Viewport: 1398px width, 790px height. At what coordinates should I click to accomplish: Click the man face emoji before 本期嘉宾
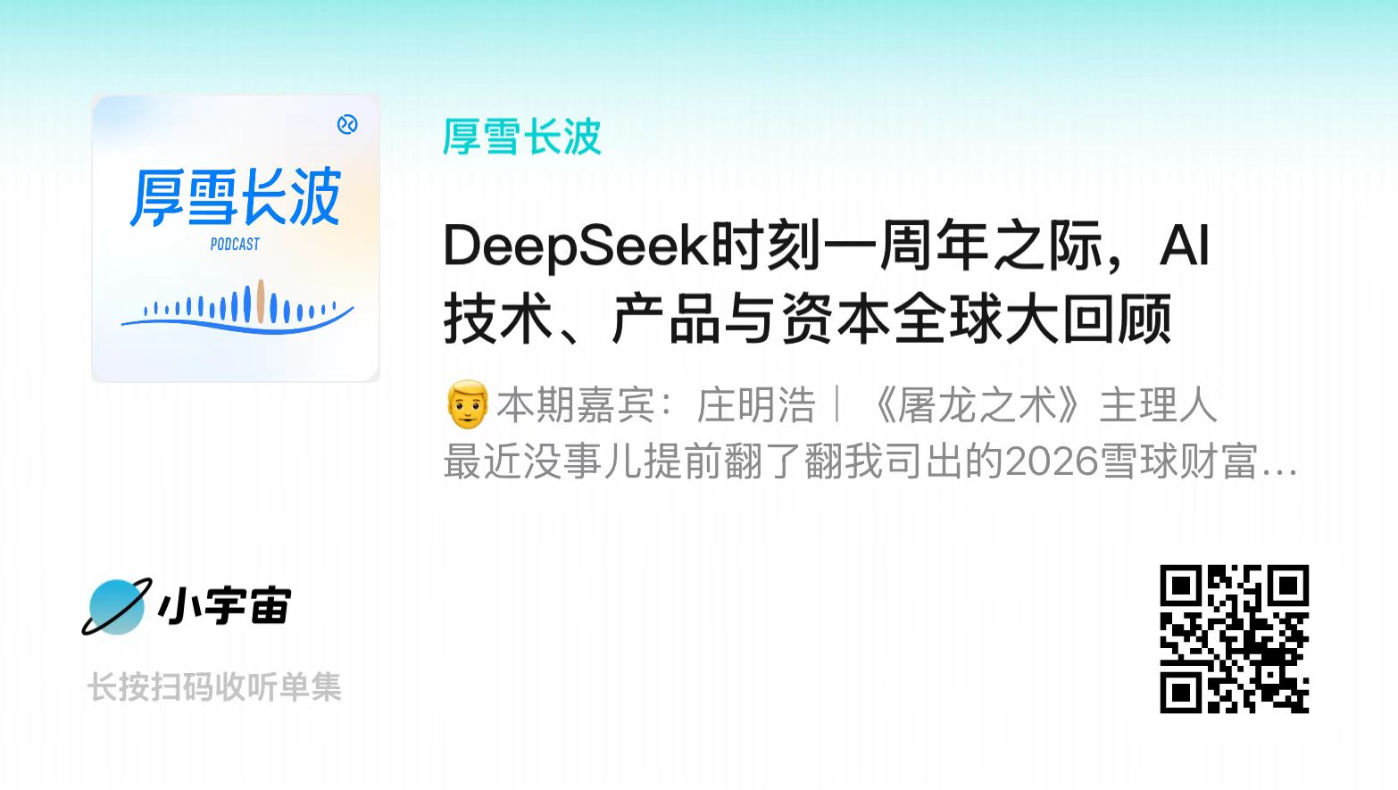coord(467,404)
